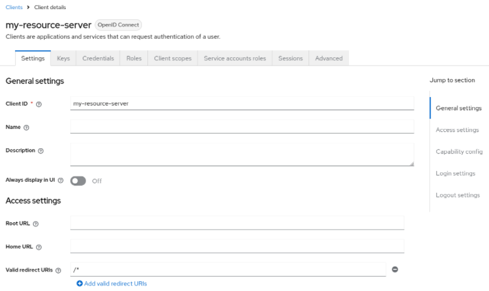Navigate to Clients breadcrumb link
The image size is (489, 291).
point(14,7)
